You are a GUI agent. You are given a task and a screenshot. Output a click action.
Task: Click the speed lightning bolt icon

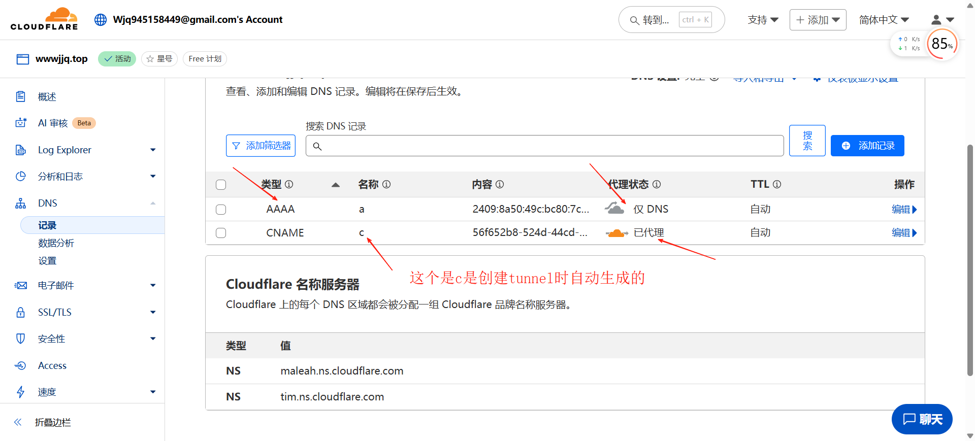click(20, 392)
